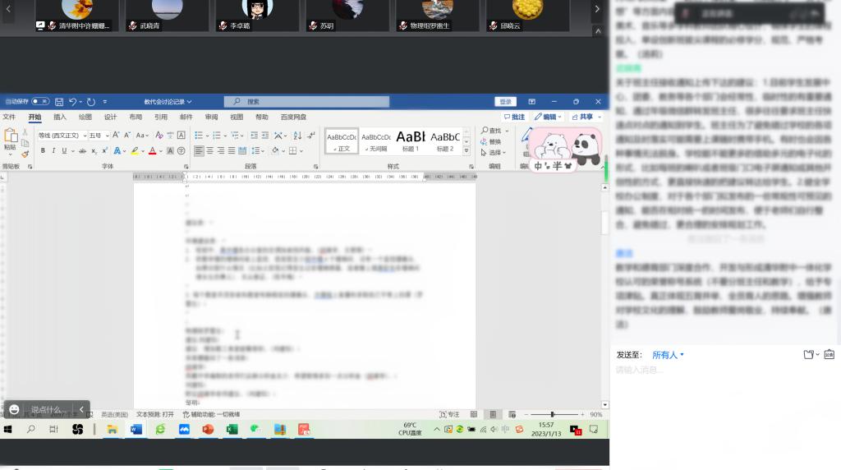
Task: Click the Undo arrow icon
Action: pyautogui.click(x=73, y=102)
